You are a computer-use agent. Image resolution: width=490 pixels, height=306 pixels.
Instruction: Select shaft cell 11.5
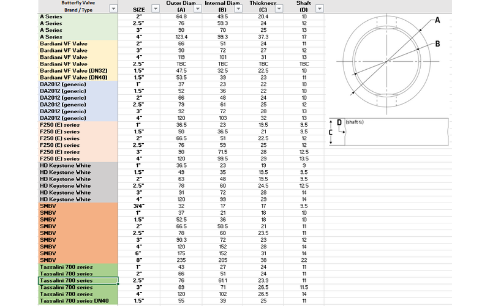pyautogui.click(x=304, y=287)
